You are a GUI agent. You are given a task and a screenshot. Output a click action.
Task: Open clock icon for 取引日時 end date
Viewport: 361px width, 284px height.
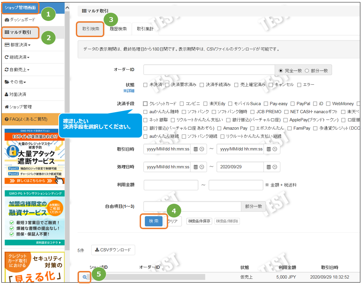(x=275, y=149)
